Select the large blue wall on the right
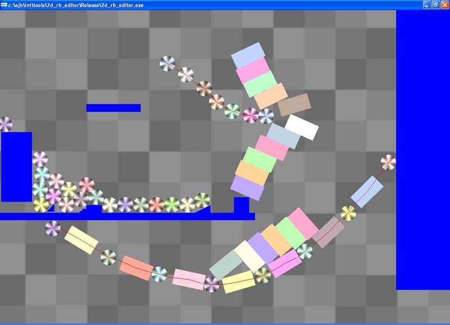Viewport: 450px width, 325px height. tap(423, 150)
